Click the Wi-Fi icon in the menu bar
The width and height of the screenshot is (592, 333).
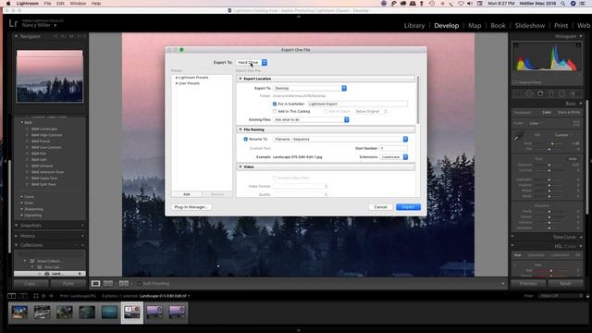click(461, 4)
